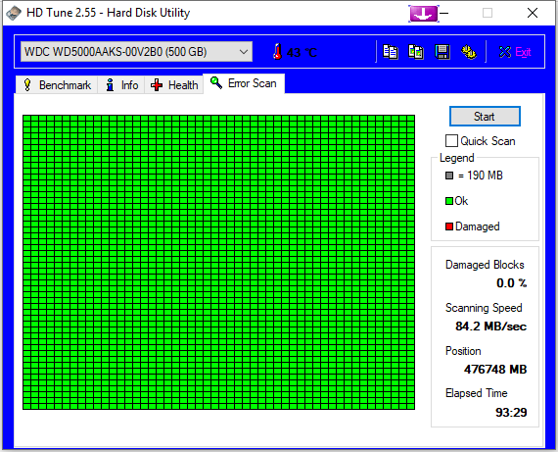558x452 pixels.
Task: Enable the Quick Scan checkbox
Action: tap(451, 141)
